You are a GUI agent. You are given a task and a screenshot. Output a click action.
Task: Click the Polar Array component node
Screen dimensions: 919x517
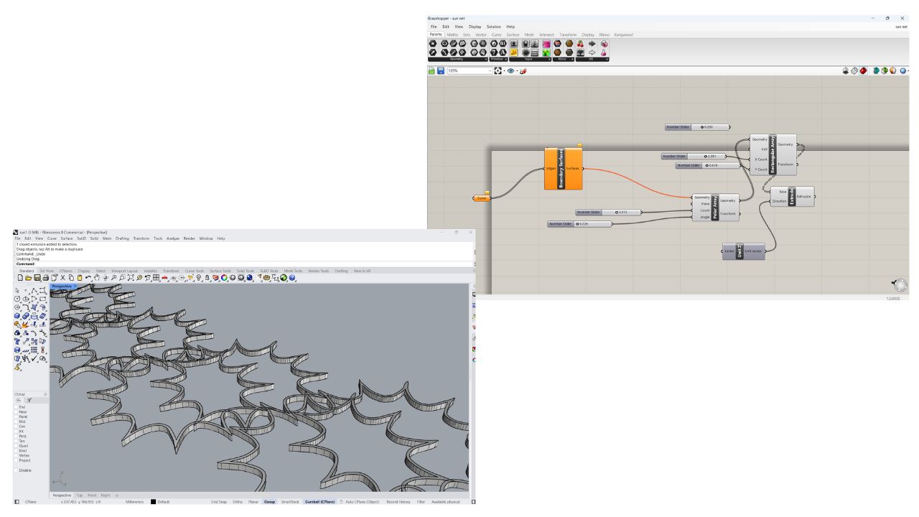(x=715, y=206)
